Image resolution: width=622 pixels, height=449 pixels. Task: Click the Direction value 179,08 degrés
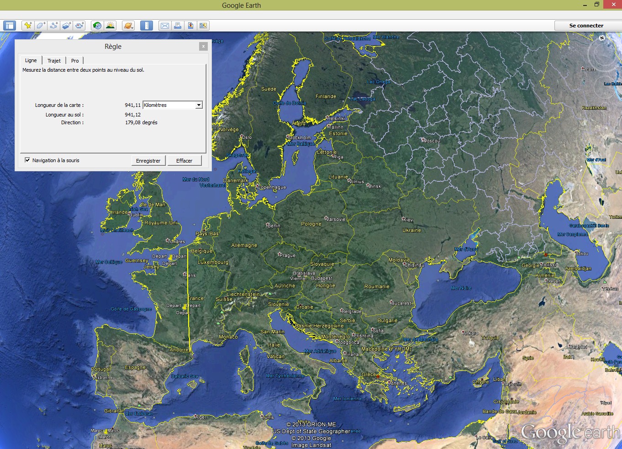[141, 122]
